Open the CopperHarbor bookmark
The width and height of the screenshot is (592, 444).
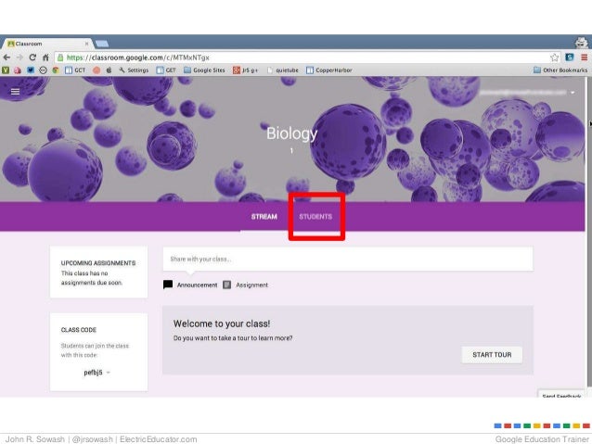[x=328, y=70]
